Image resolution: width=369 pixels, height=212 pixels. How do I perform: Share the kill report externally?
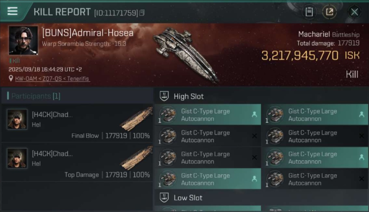pyautogui.click(x=330, y=12)
